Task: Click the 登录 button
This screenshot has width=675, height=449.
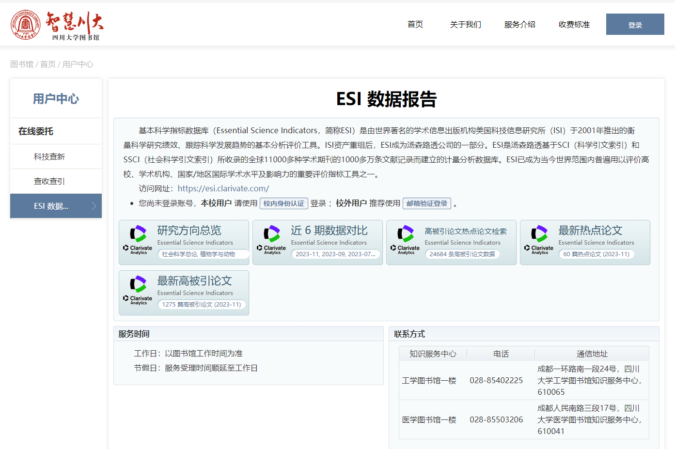Action: (635, 24)
